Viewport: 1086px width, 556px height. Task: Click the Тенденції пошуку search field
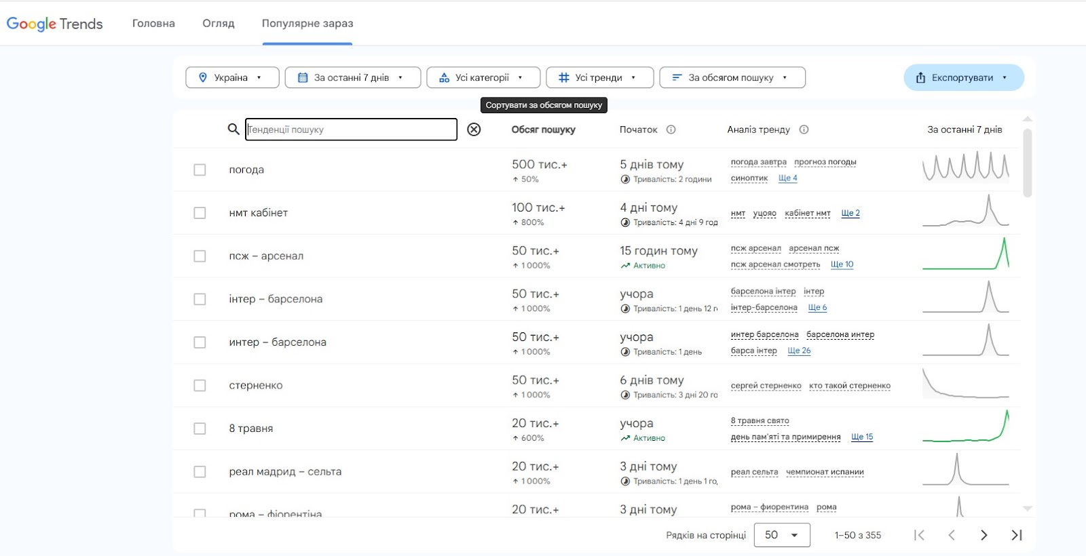coord(351,130)
